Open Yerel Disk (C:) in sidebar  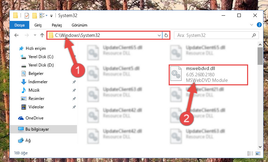41,56
